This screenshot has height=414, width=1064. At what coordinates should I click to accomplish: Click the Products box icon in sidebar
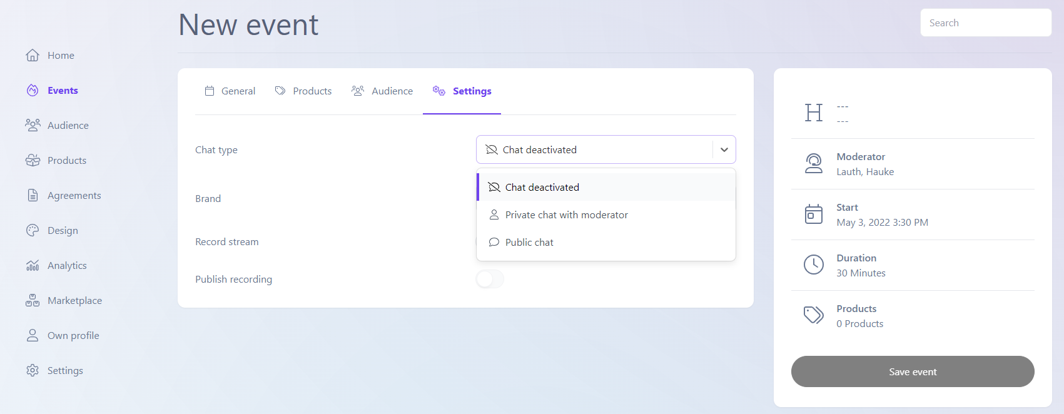(33, 160)
